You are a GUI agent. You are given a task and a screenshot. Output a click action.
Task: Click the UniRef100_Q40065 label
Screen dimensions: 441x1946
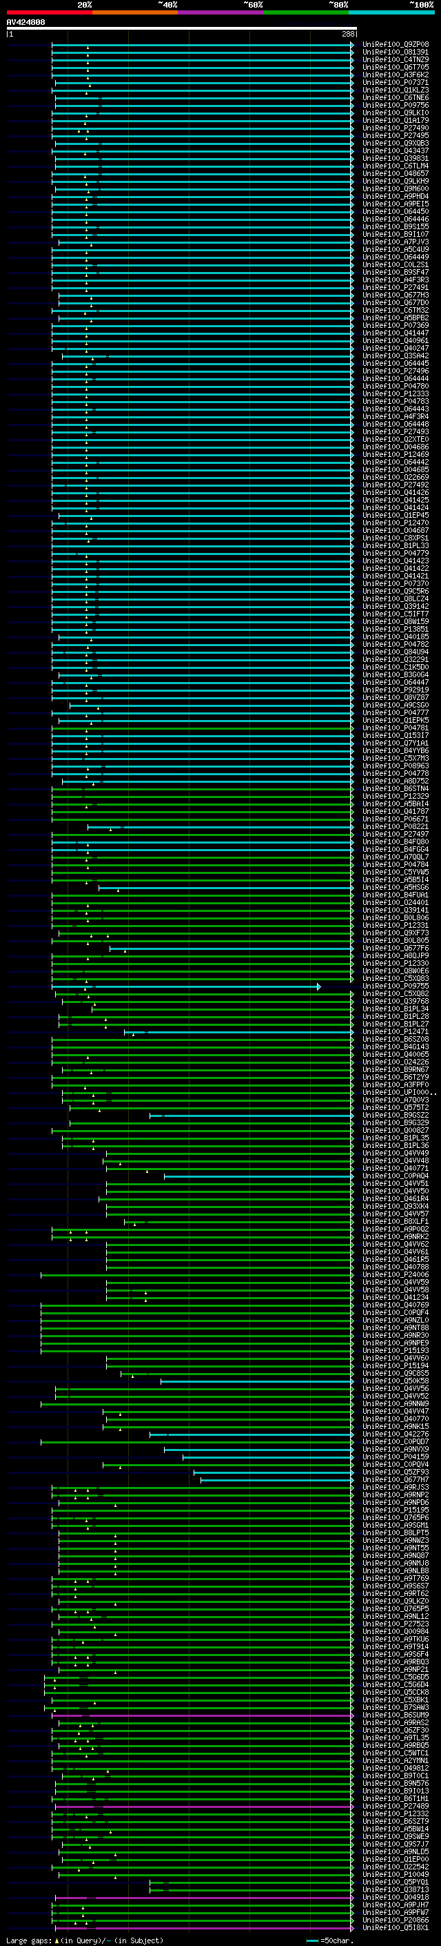[396, 1054]
